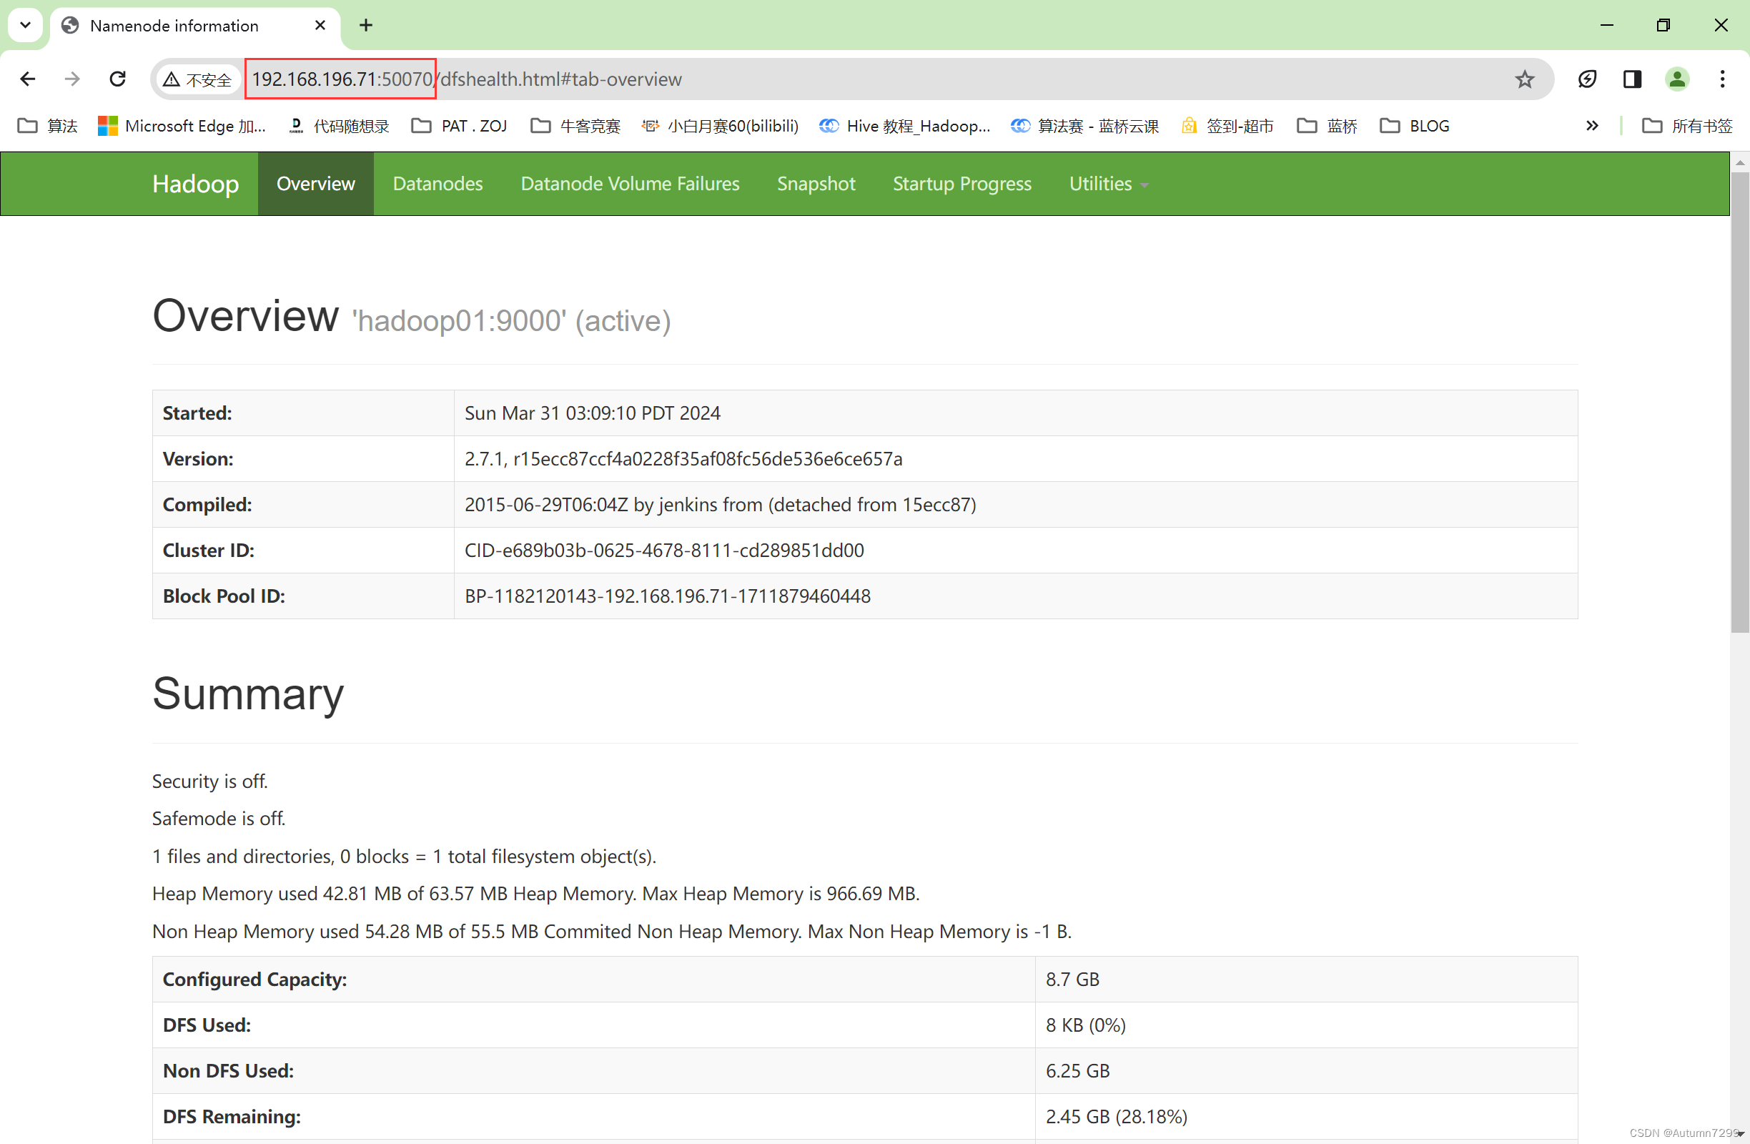Click the vertical page scrollbar thumb
The height and width of the screenshot is (1144, 1750).
pos(1739,400)
